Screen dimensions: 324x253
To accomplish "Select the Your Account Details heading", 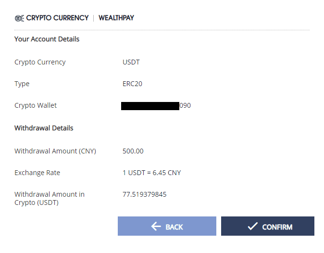I will pyautogui.click(x=47, y=39).
